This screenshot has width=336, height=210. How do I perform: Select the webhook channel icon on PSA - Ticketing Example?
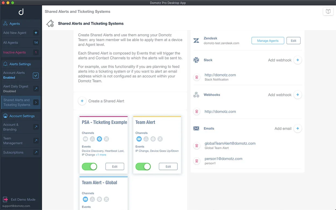click(x=92, y=139)
